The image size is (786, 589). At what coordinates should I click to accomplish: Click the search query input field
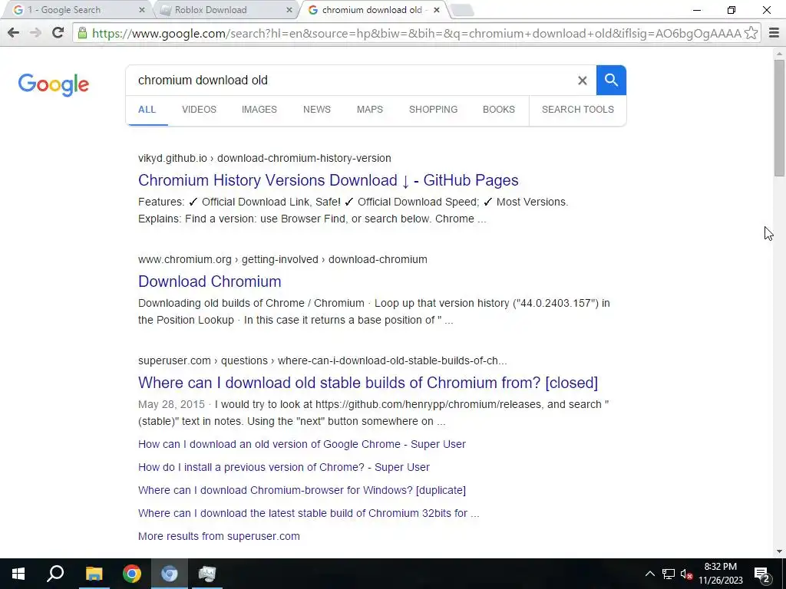click(x=351, y=80)
